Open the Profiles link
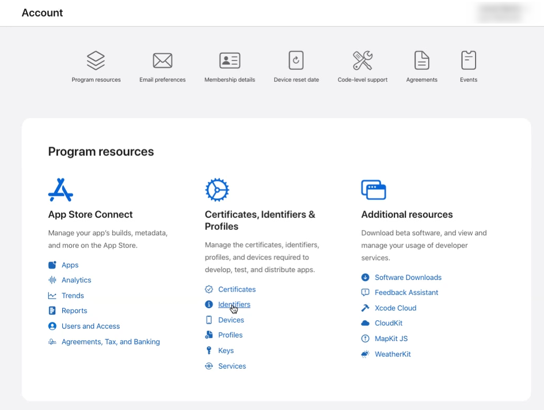This screenshot has width=544, height=410. [230, 335]
